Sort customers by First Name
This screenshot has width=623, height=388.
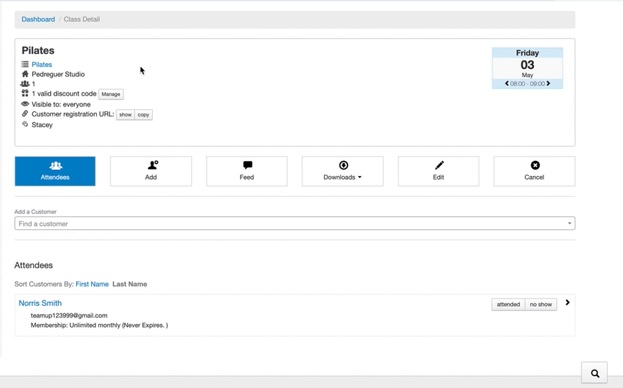tap(92, 285)
